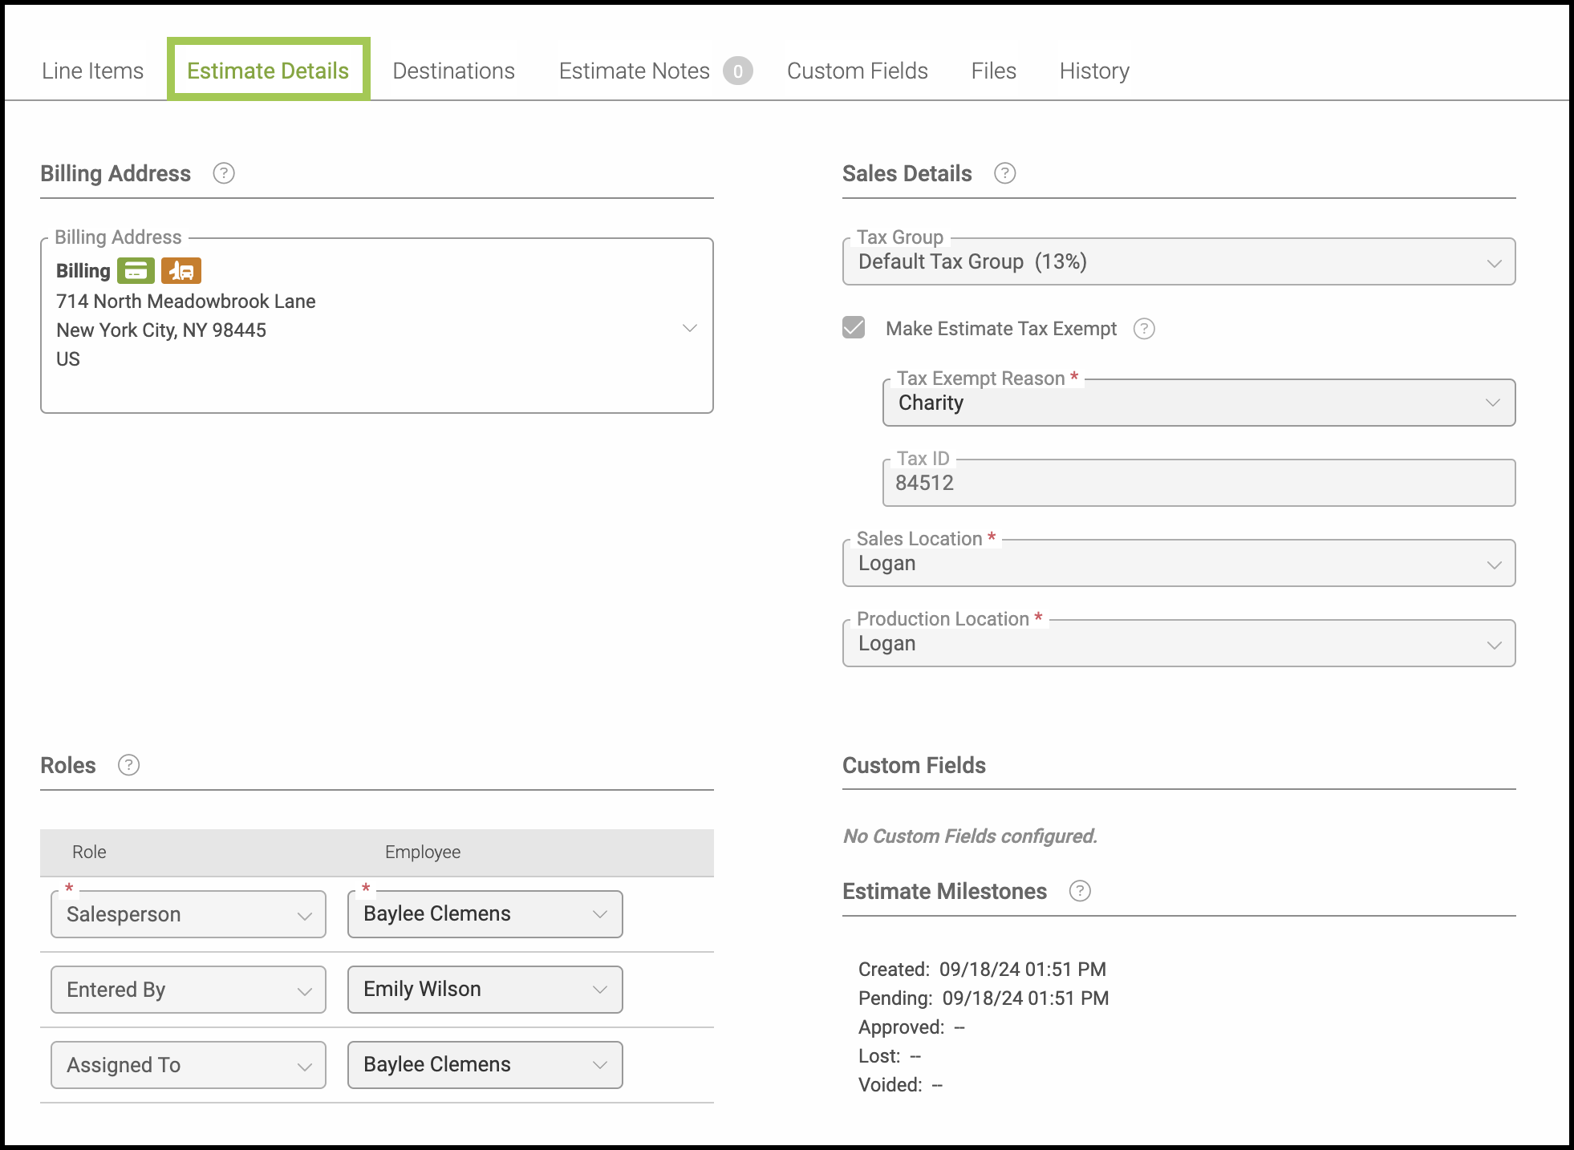This screenshot has width=1574, height=1150.
Task: Expand the Tax Exempt Reason dropdown
Action: point(1199,403)
